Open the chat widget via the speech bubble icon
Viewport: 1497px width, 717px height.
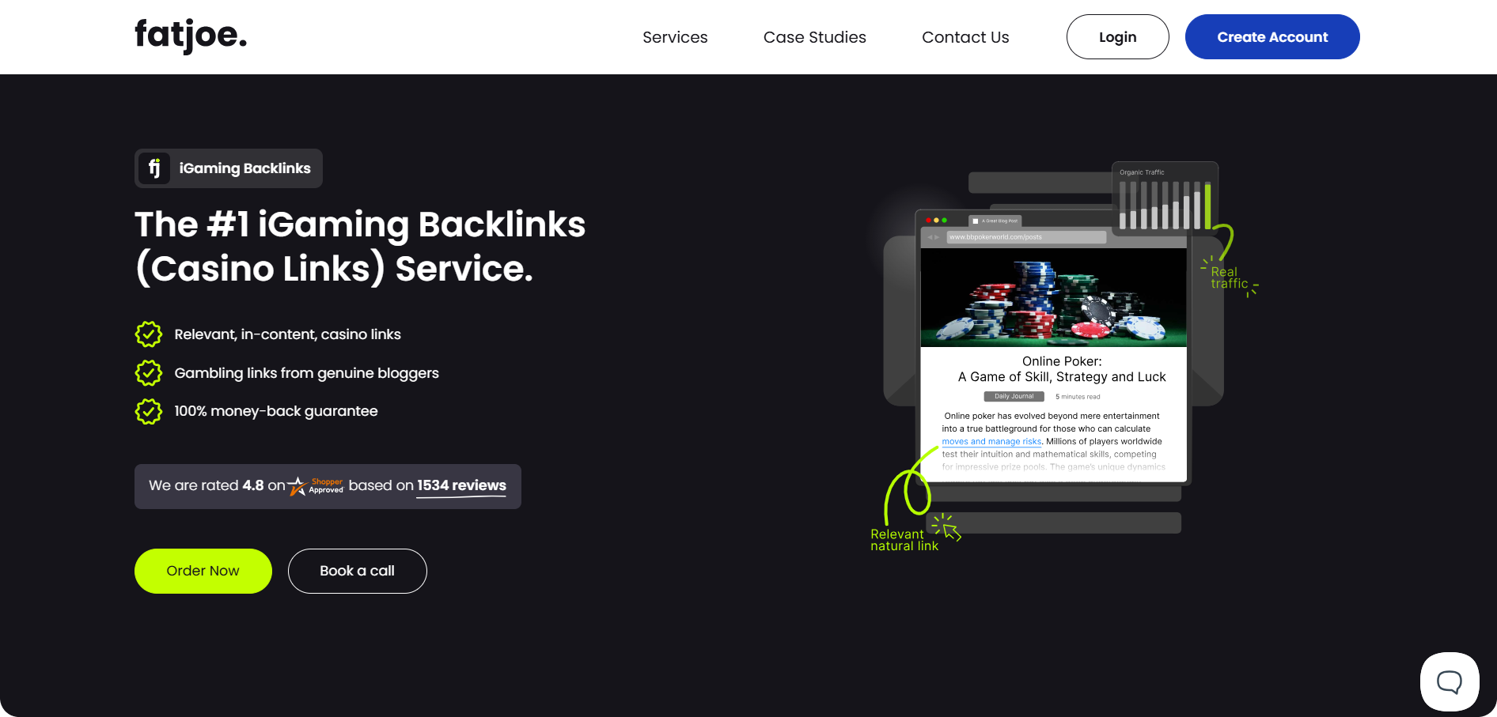click(1450, 681)
